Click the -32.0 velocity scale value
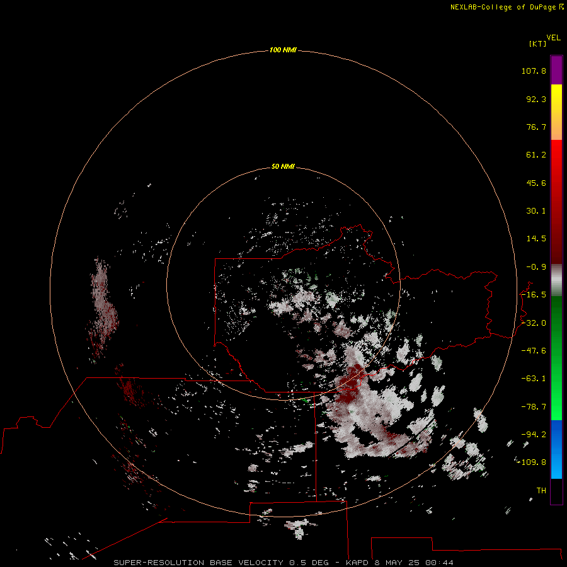Screen dimensions: 567x567 [x=534, y=323]
